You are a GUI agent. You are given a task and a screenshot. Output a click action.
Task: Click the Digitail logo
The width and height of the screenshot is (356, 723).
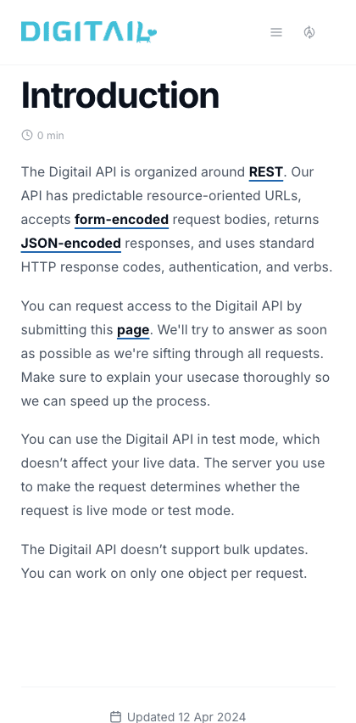click(89, 32)
